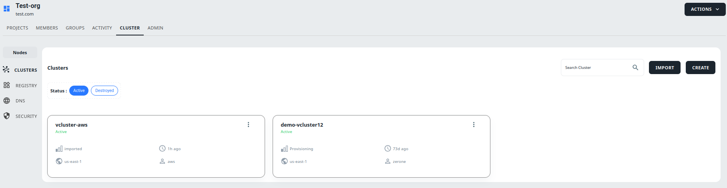Click the person icon beside aws
The image size is (727, 188).
pyautogui.click(x=162, y=161)
